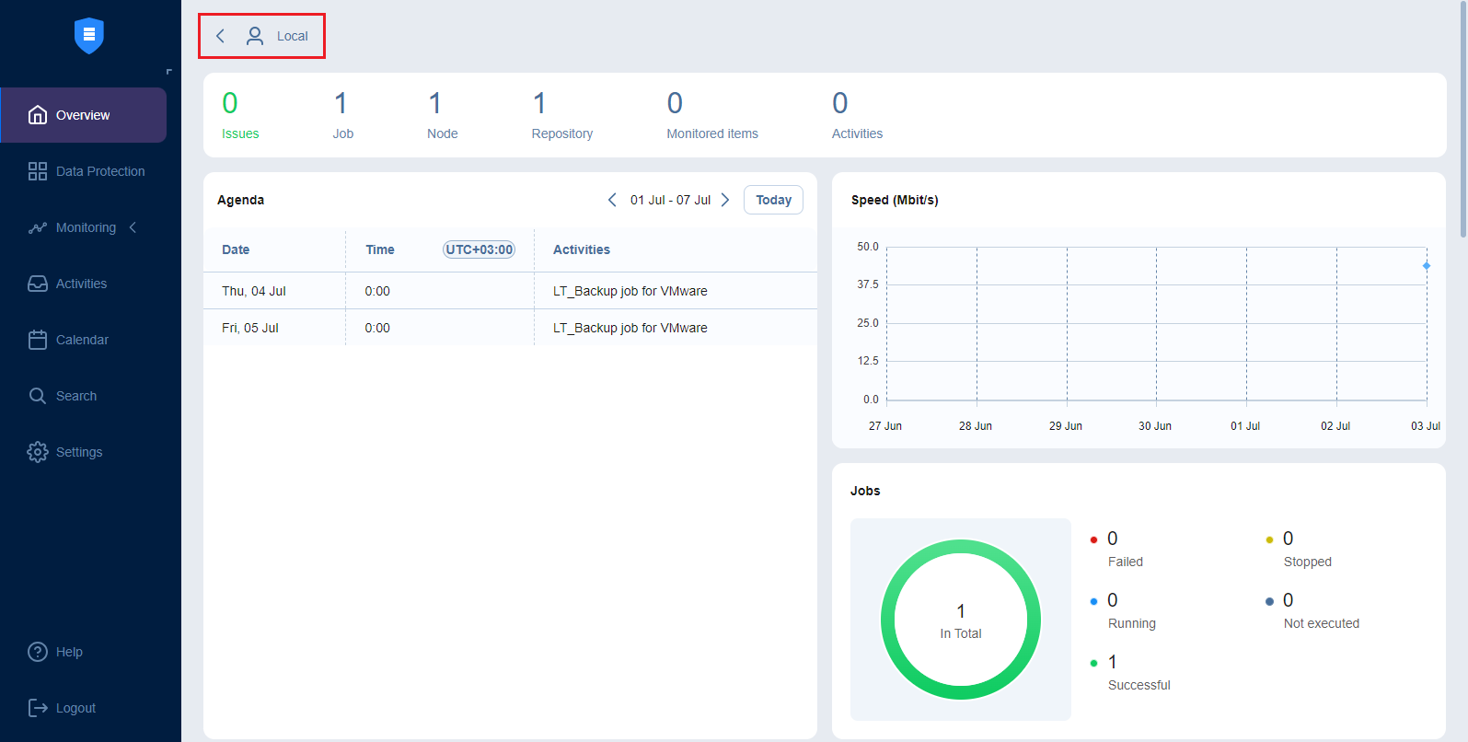The height and width of the screenshot is (742, 1468).
Task: Select Thursday's LT_Backup job for VMware entry
Action: click(630, 291)
